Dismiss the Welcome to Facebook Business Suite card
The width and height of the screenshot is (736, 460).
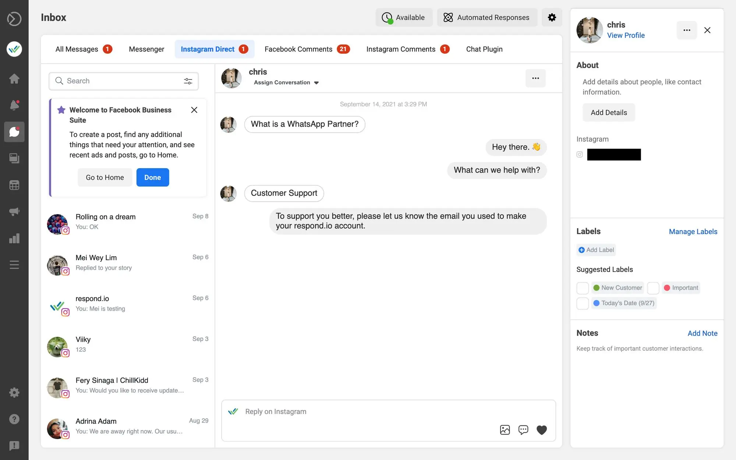point(194,110)
